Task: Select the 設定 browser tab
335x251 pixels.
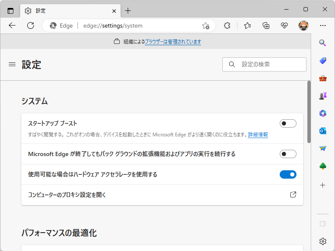Action: [x=63, y=11]
